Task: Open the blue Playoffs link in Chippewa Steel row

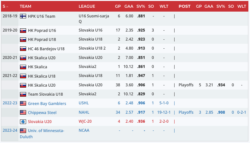Action: pyautogui.click(x=186, y=112)
